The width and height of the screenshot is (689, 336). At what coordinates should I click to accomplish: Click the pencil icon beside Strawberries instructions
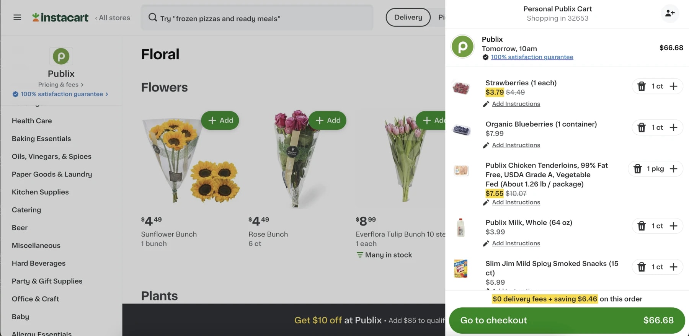click(486, 104)
